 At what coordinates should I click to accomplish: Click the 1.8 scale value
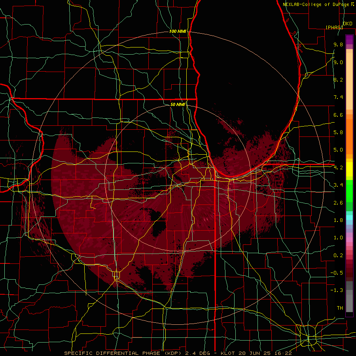point(338,220)
